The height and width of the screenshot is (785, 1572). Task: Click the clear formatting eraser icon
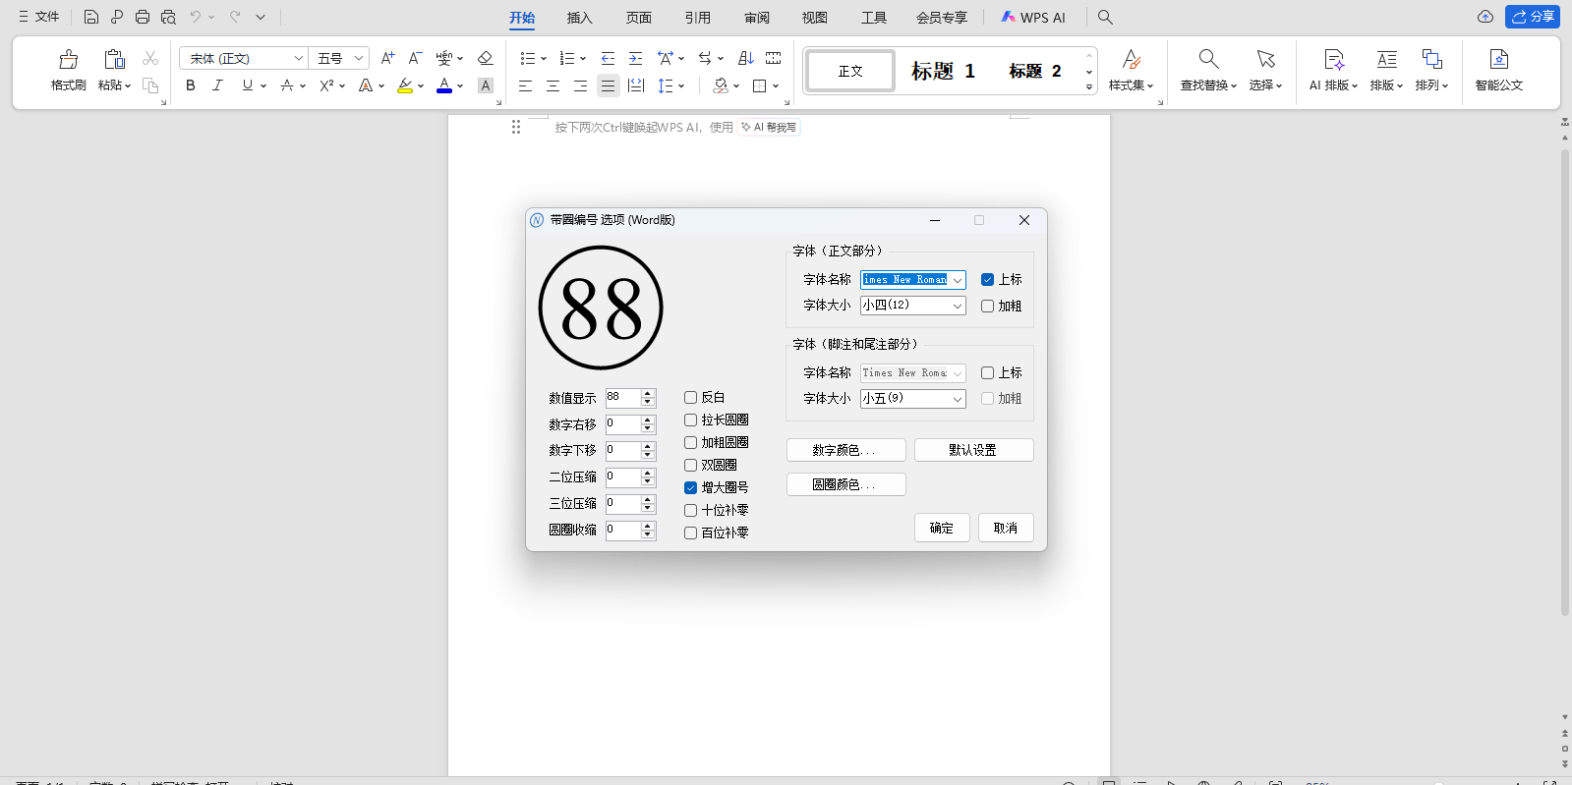[485, 58]
